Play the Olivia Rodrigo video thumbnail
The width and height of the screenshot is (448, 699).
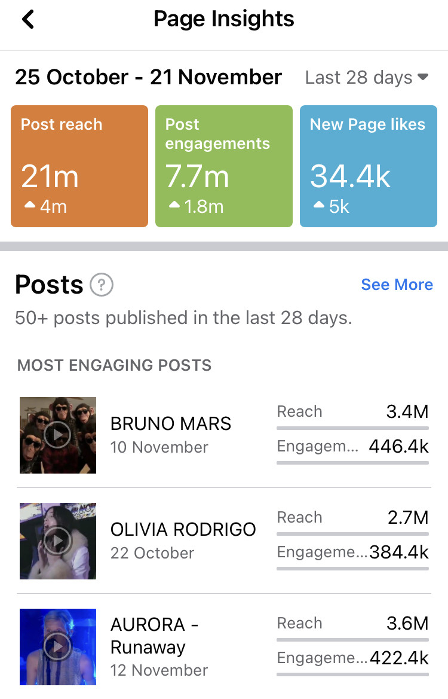[x=58, y=541]
